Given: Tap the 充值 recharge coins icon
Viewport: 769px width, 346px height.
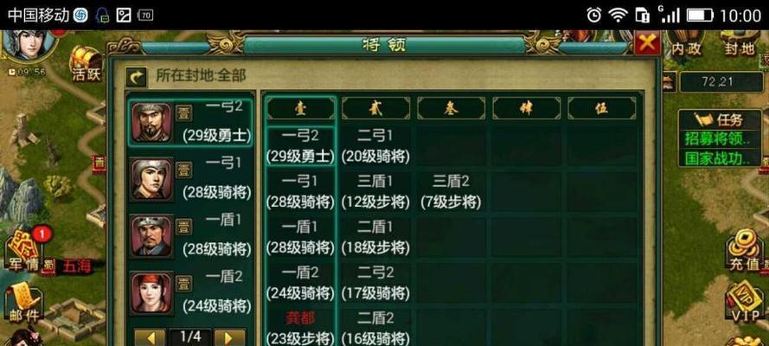Looking at the screenshot, I should pyautogui.click(x=744, y=251).
